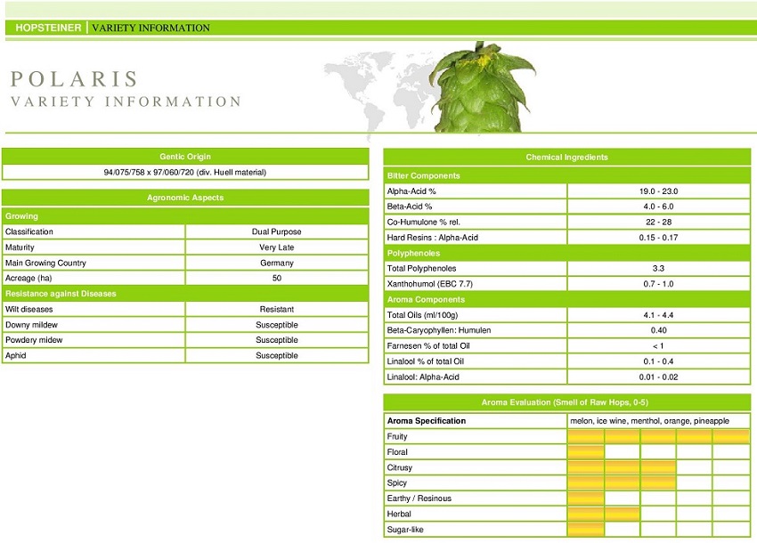Select the Germany value

pos(277,263)
